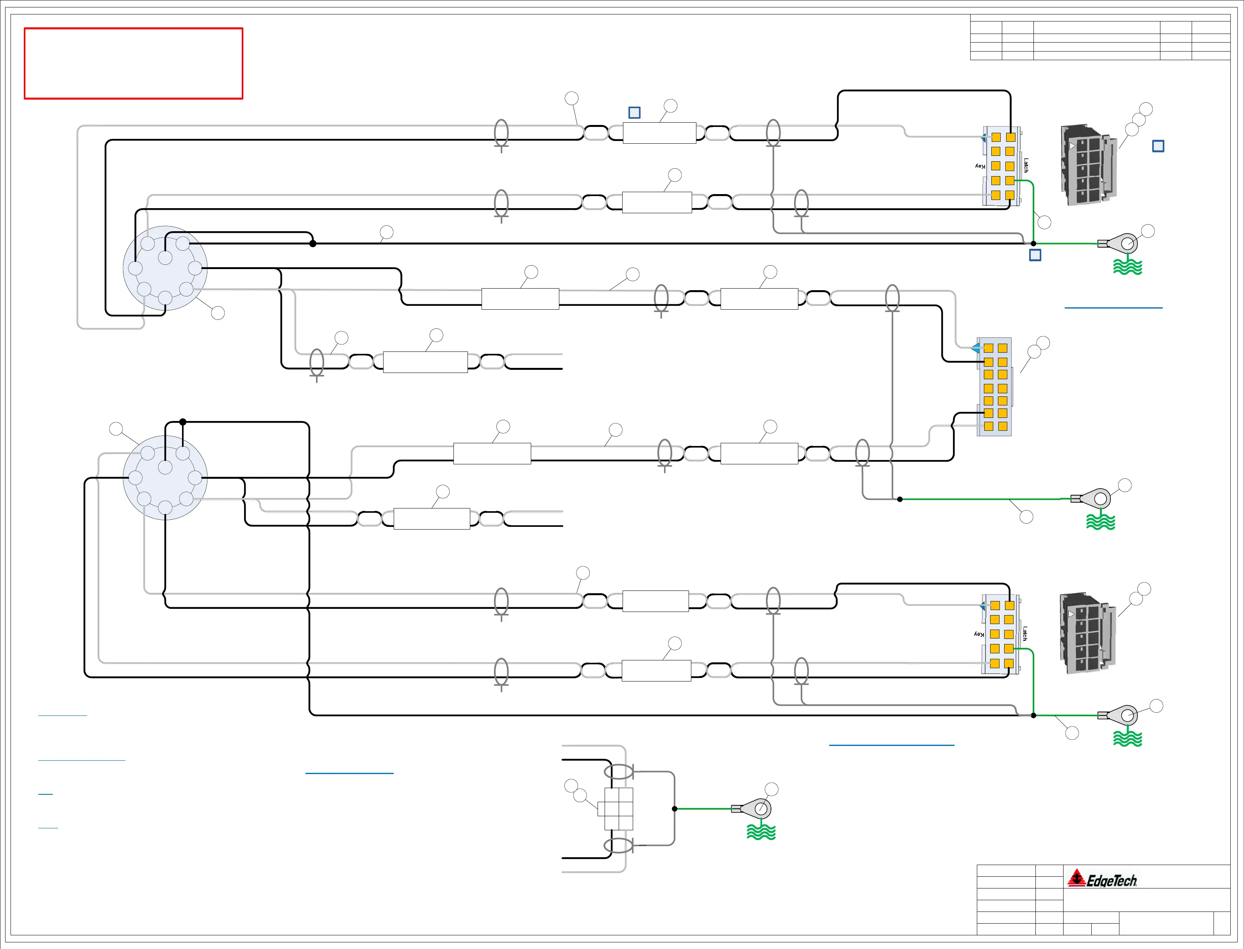
Task: Click blue square flag below the upper wire junction
Action: point(1035,255)
